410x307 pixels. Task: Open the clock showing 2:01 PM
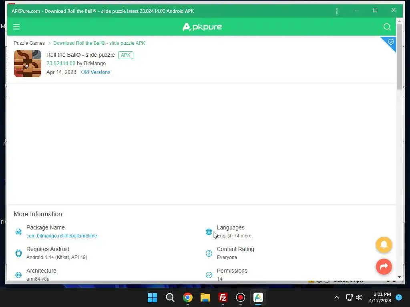[380, 297]
